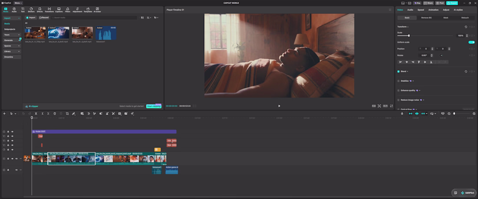Image resolution: width=478 pixels, height=199 pixels.
Task: Open the Menu dropdown in title bar
Action: point(18,3)
